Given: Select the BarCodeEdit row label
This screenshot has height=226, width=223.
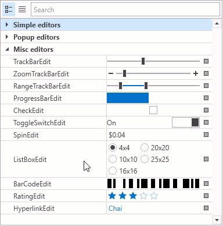Looking at the screenshot, I should [32, 184].
